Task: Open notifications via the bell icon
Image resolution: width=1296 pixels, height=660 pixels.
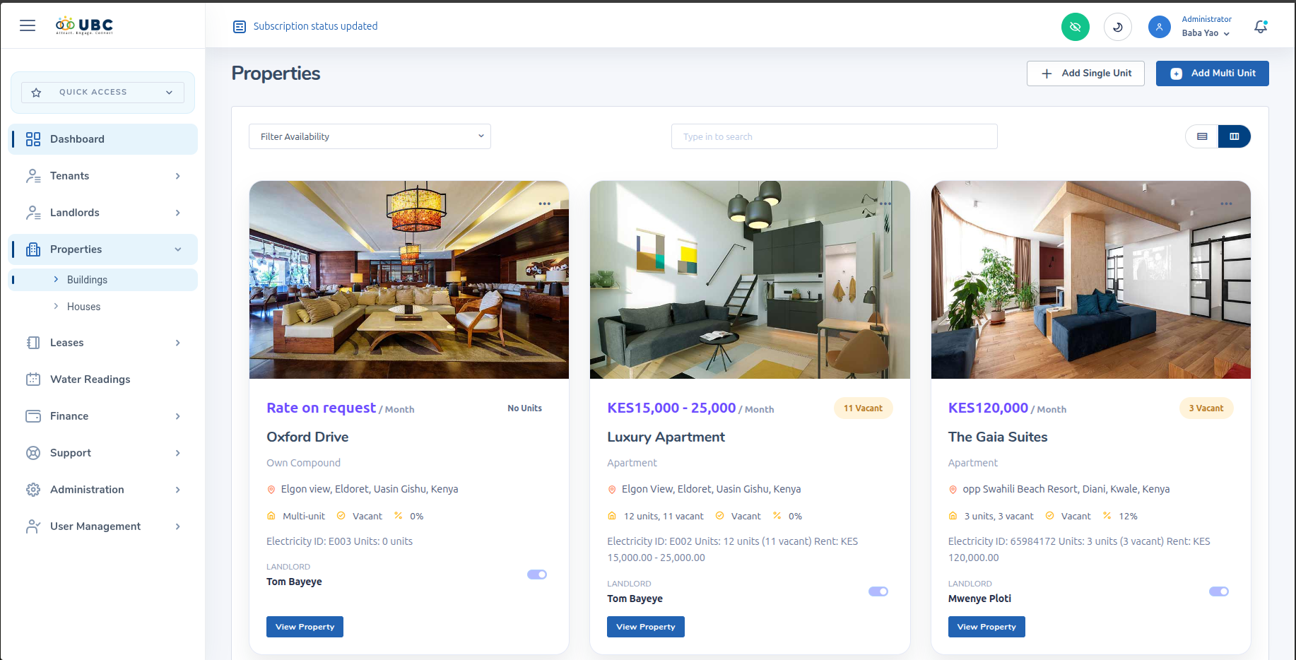Action: (x=1260, y=26)
